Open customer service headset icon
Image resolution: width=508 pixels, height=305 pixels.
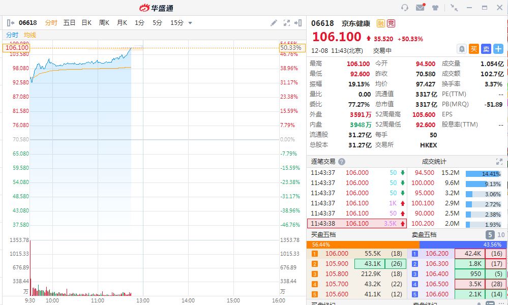pos(405,8)
